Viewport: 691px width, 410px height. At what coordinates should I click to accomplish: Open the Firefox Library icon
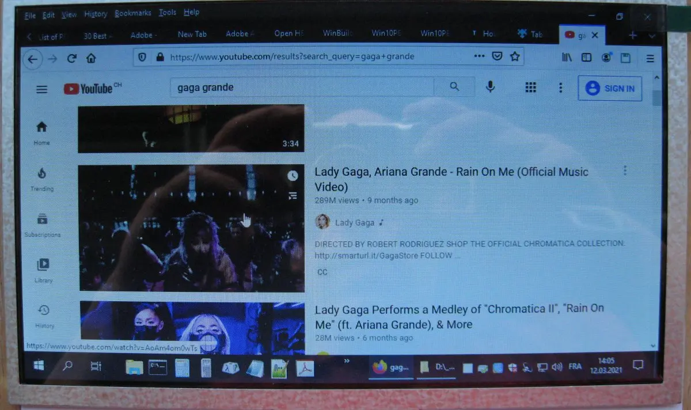pos(567,58)
